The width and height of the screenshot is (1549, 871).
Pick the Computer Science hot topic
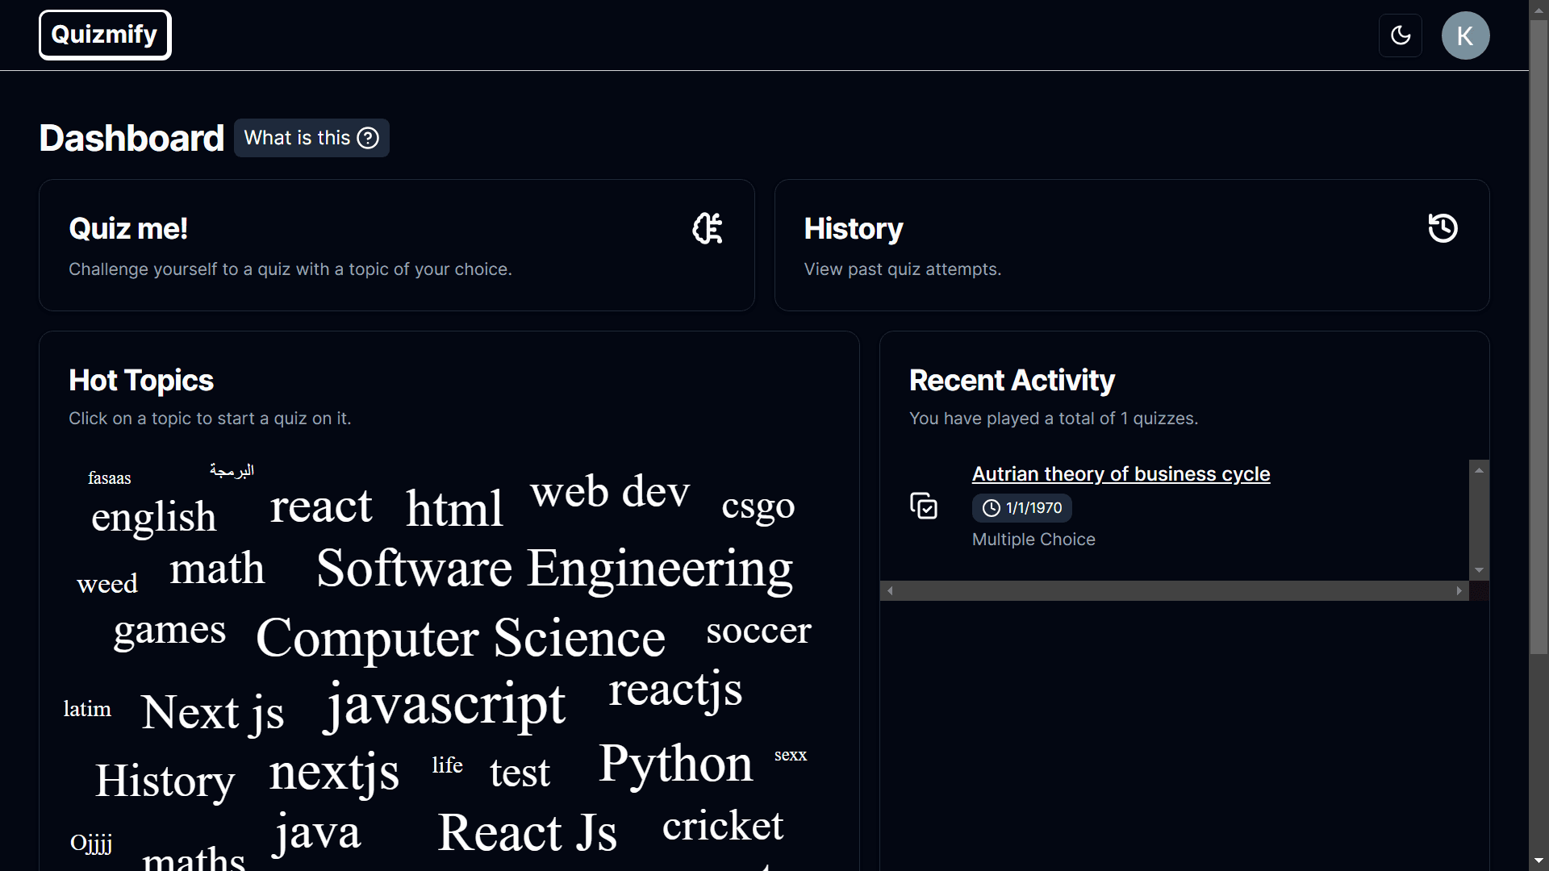click(460, 638)
